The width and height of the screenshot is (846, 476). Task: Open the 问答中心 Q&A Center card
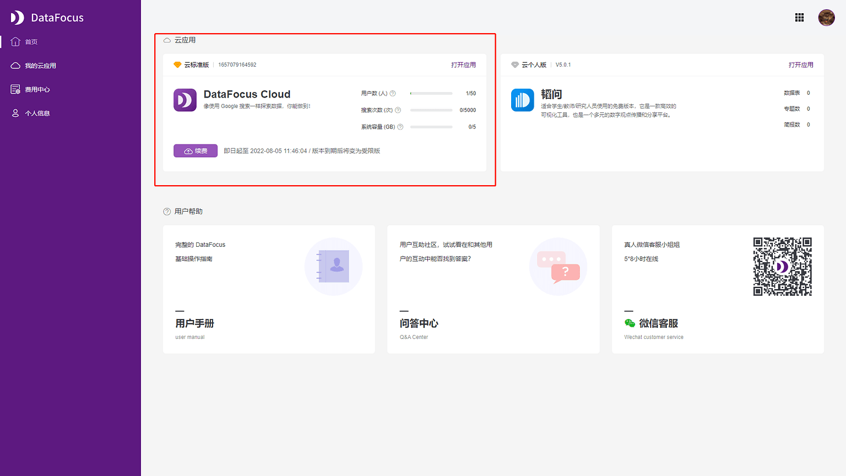click(493, 289)
